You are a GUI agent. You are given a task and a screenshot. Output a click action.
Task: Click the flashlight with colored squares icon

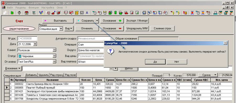pos(41,13)
